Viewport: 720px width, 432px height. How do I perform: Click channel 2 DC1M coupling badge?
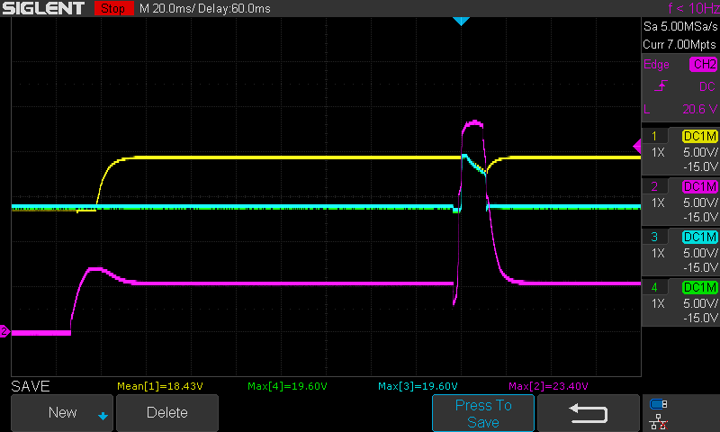pos(699,187)
